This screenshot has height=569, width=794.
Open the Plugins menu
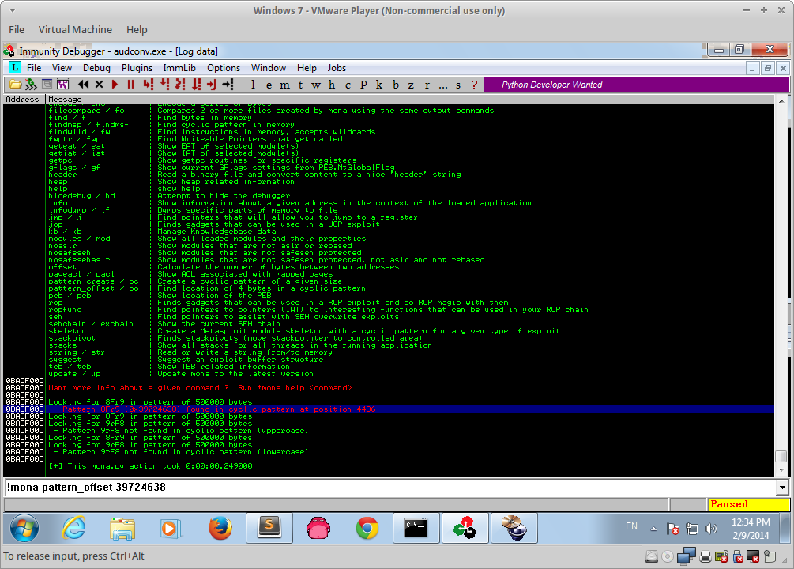point(137,68)
